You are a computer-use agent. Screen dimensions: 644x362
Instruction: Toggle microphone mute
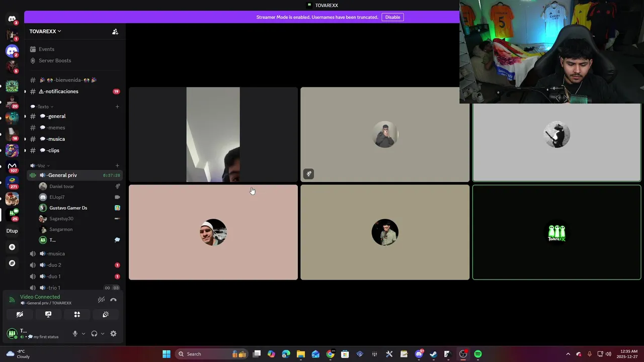tap(75, 333)
